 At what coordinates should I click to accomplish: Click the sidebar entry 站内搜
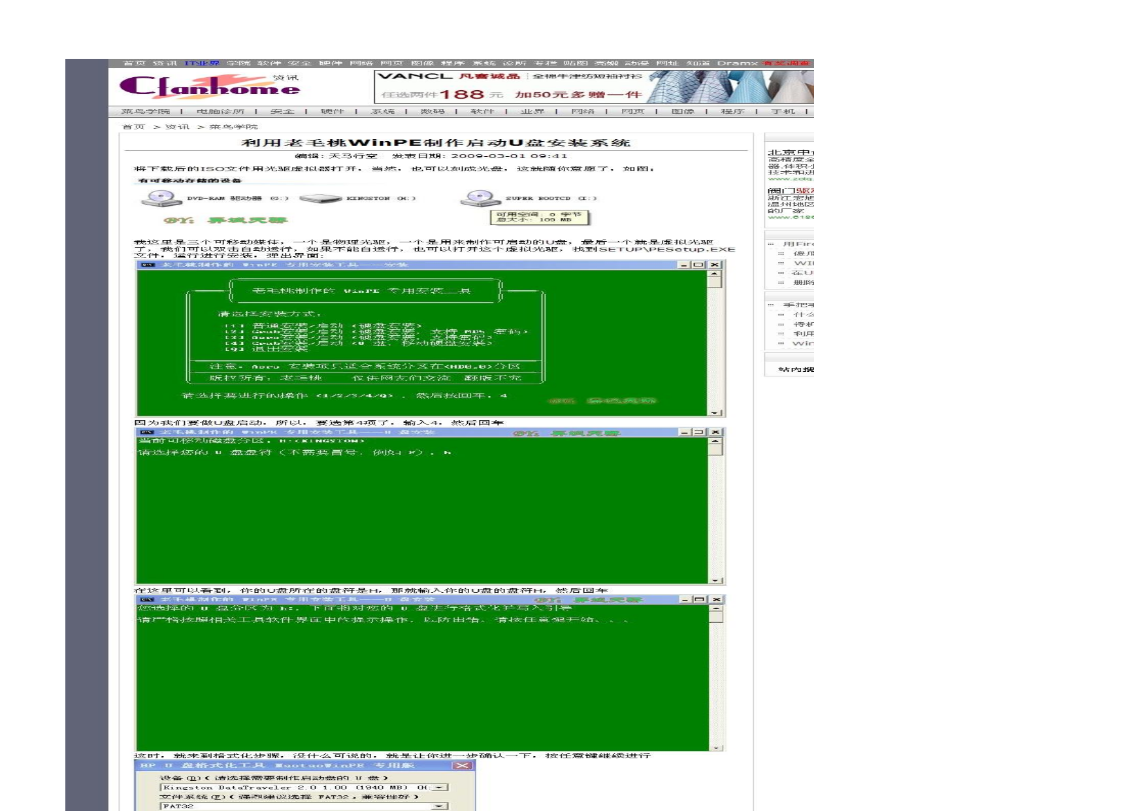point(796,370)
